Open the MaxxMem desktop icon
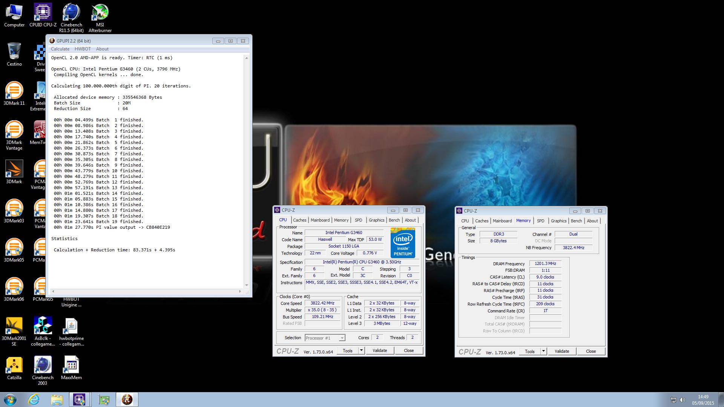Screen dimensions: 724x407 coord(71,368)
